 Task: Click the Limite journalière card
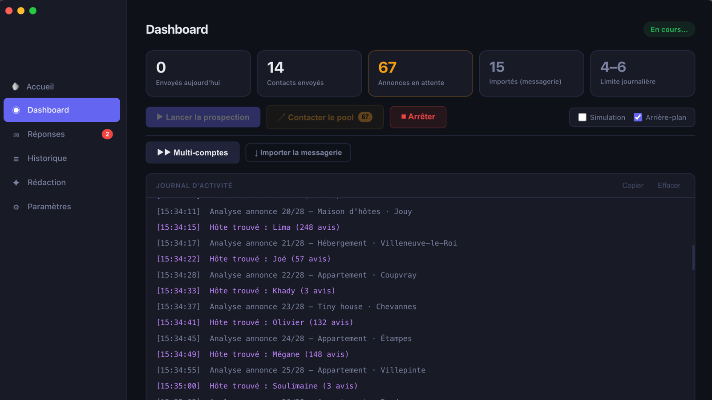tap(643, 73)
